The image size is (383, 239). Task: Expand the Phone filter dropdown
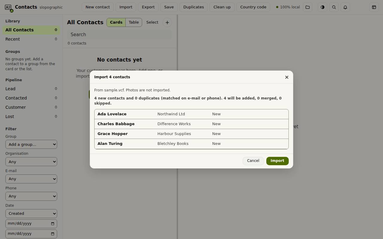[31, 196]
